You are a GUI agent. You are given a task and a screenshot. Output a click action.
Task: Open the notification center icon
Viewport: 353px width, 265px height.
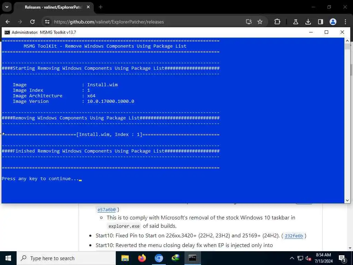click(x=342, y=258)
